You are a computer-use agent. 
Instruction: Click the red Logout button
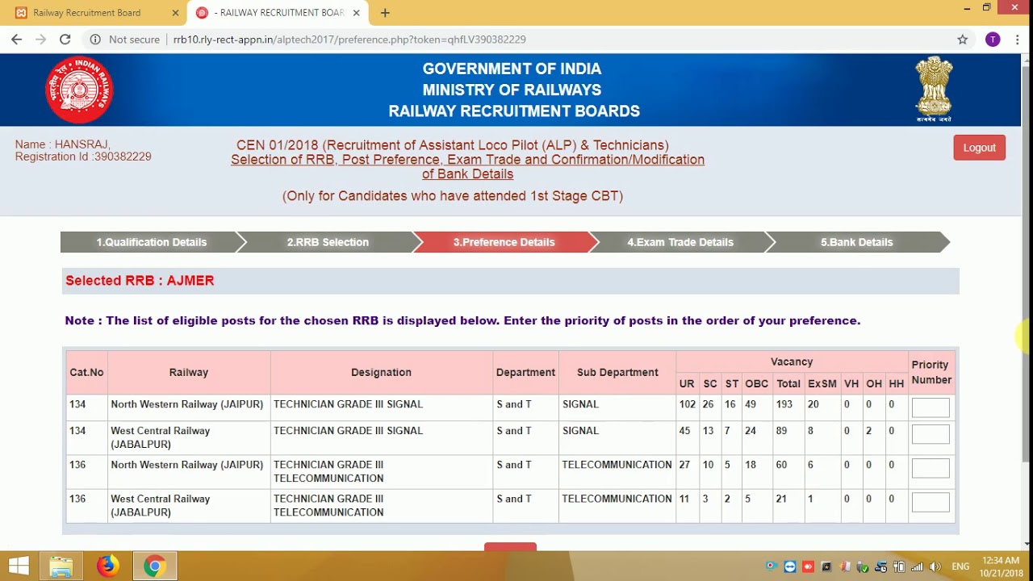pyautogui.click(x=979, y=148)
